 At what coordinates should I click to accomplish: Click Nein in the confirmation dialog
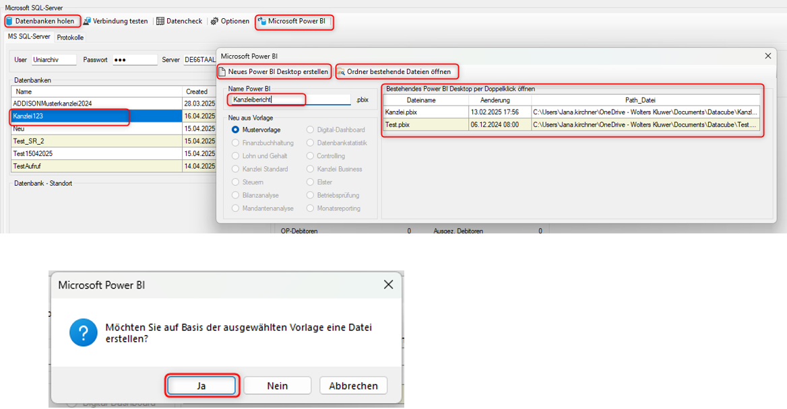(278, 385)
